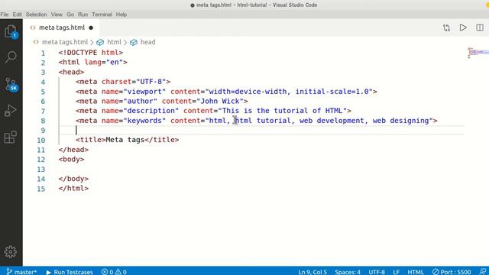The width and height of the screenshot is (489, 275).
Task: Change end of line sequence LF
Action: coord(396,272)
